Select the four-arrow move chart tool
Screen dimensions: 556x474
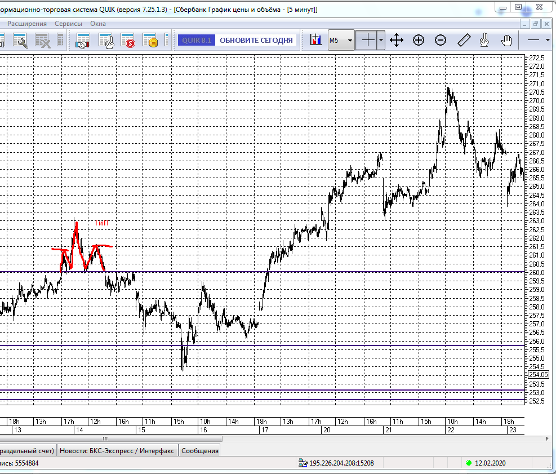point(397,40)
